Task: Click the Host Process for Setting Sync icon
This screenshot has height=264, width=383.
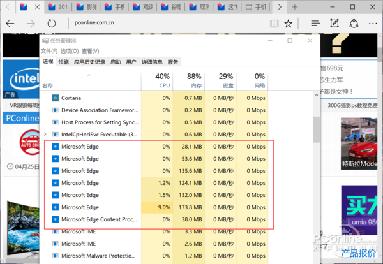Action: [55, 122]
